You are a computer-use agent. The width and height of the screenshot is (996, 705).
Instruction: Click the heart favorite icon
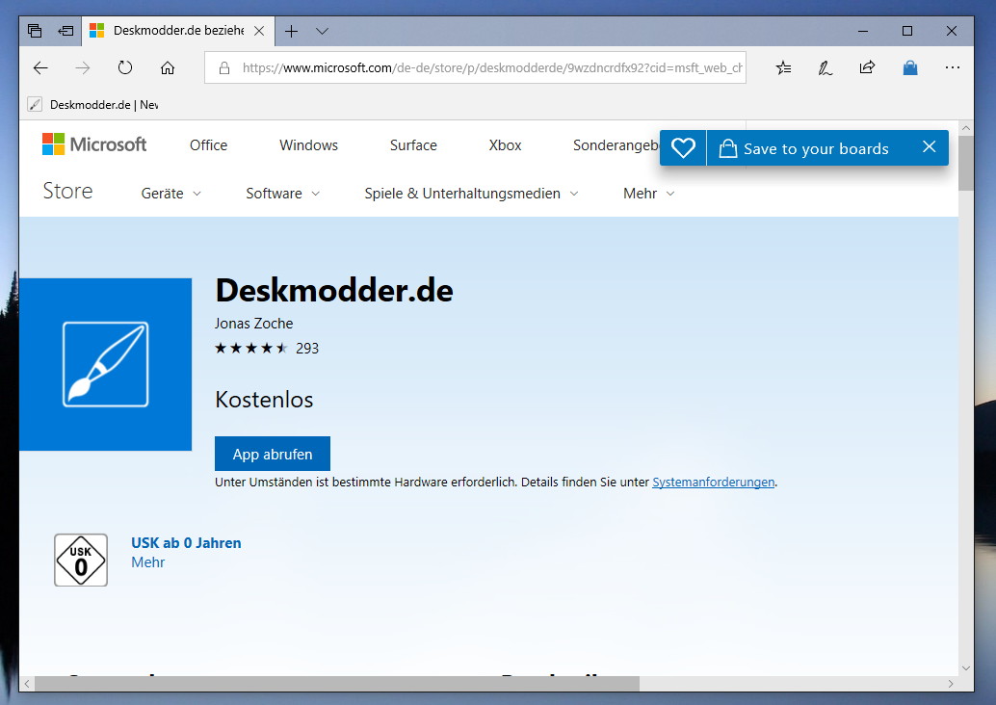tap(683, 148)
